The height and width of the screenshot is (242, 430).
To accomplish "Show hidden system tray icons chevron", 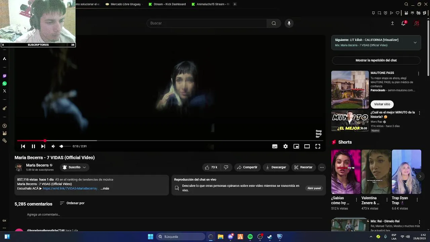I will coord(371,237).
